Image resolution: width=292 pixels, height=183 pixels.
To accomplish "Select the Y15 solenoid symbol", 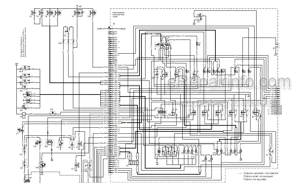I will pyautogui.click(x=77, y=165).
